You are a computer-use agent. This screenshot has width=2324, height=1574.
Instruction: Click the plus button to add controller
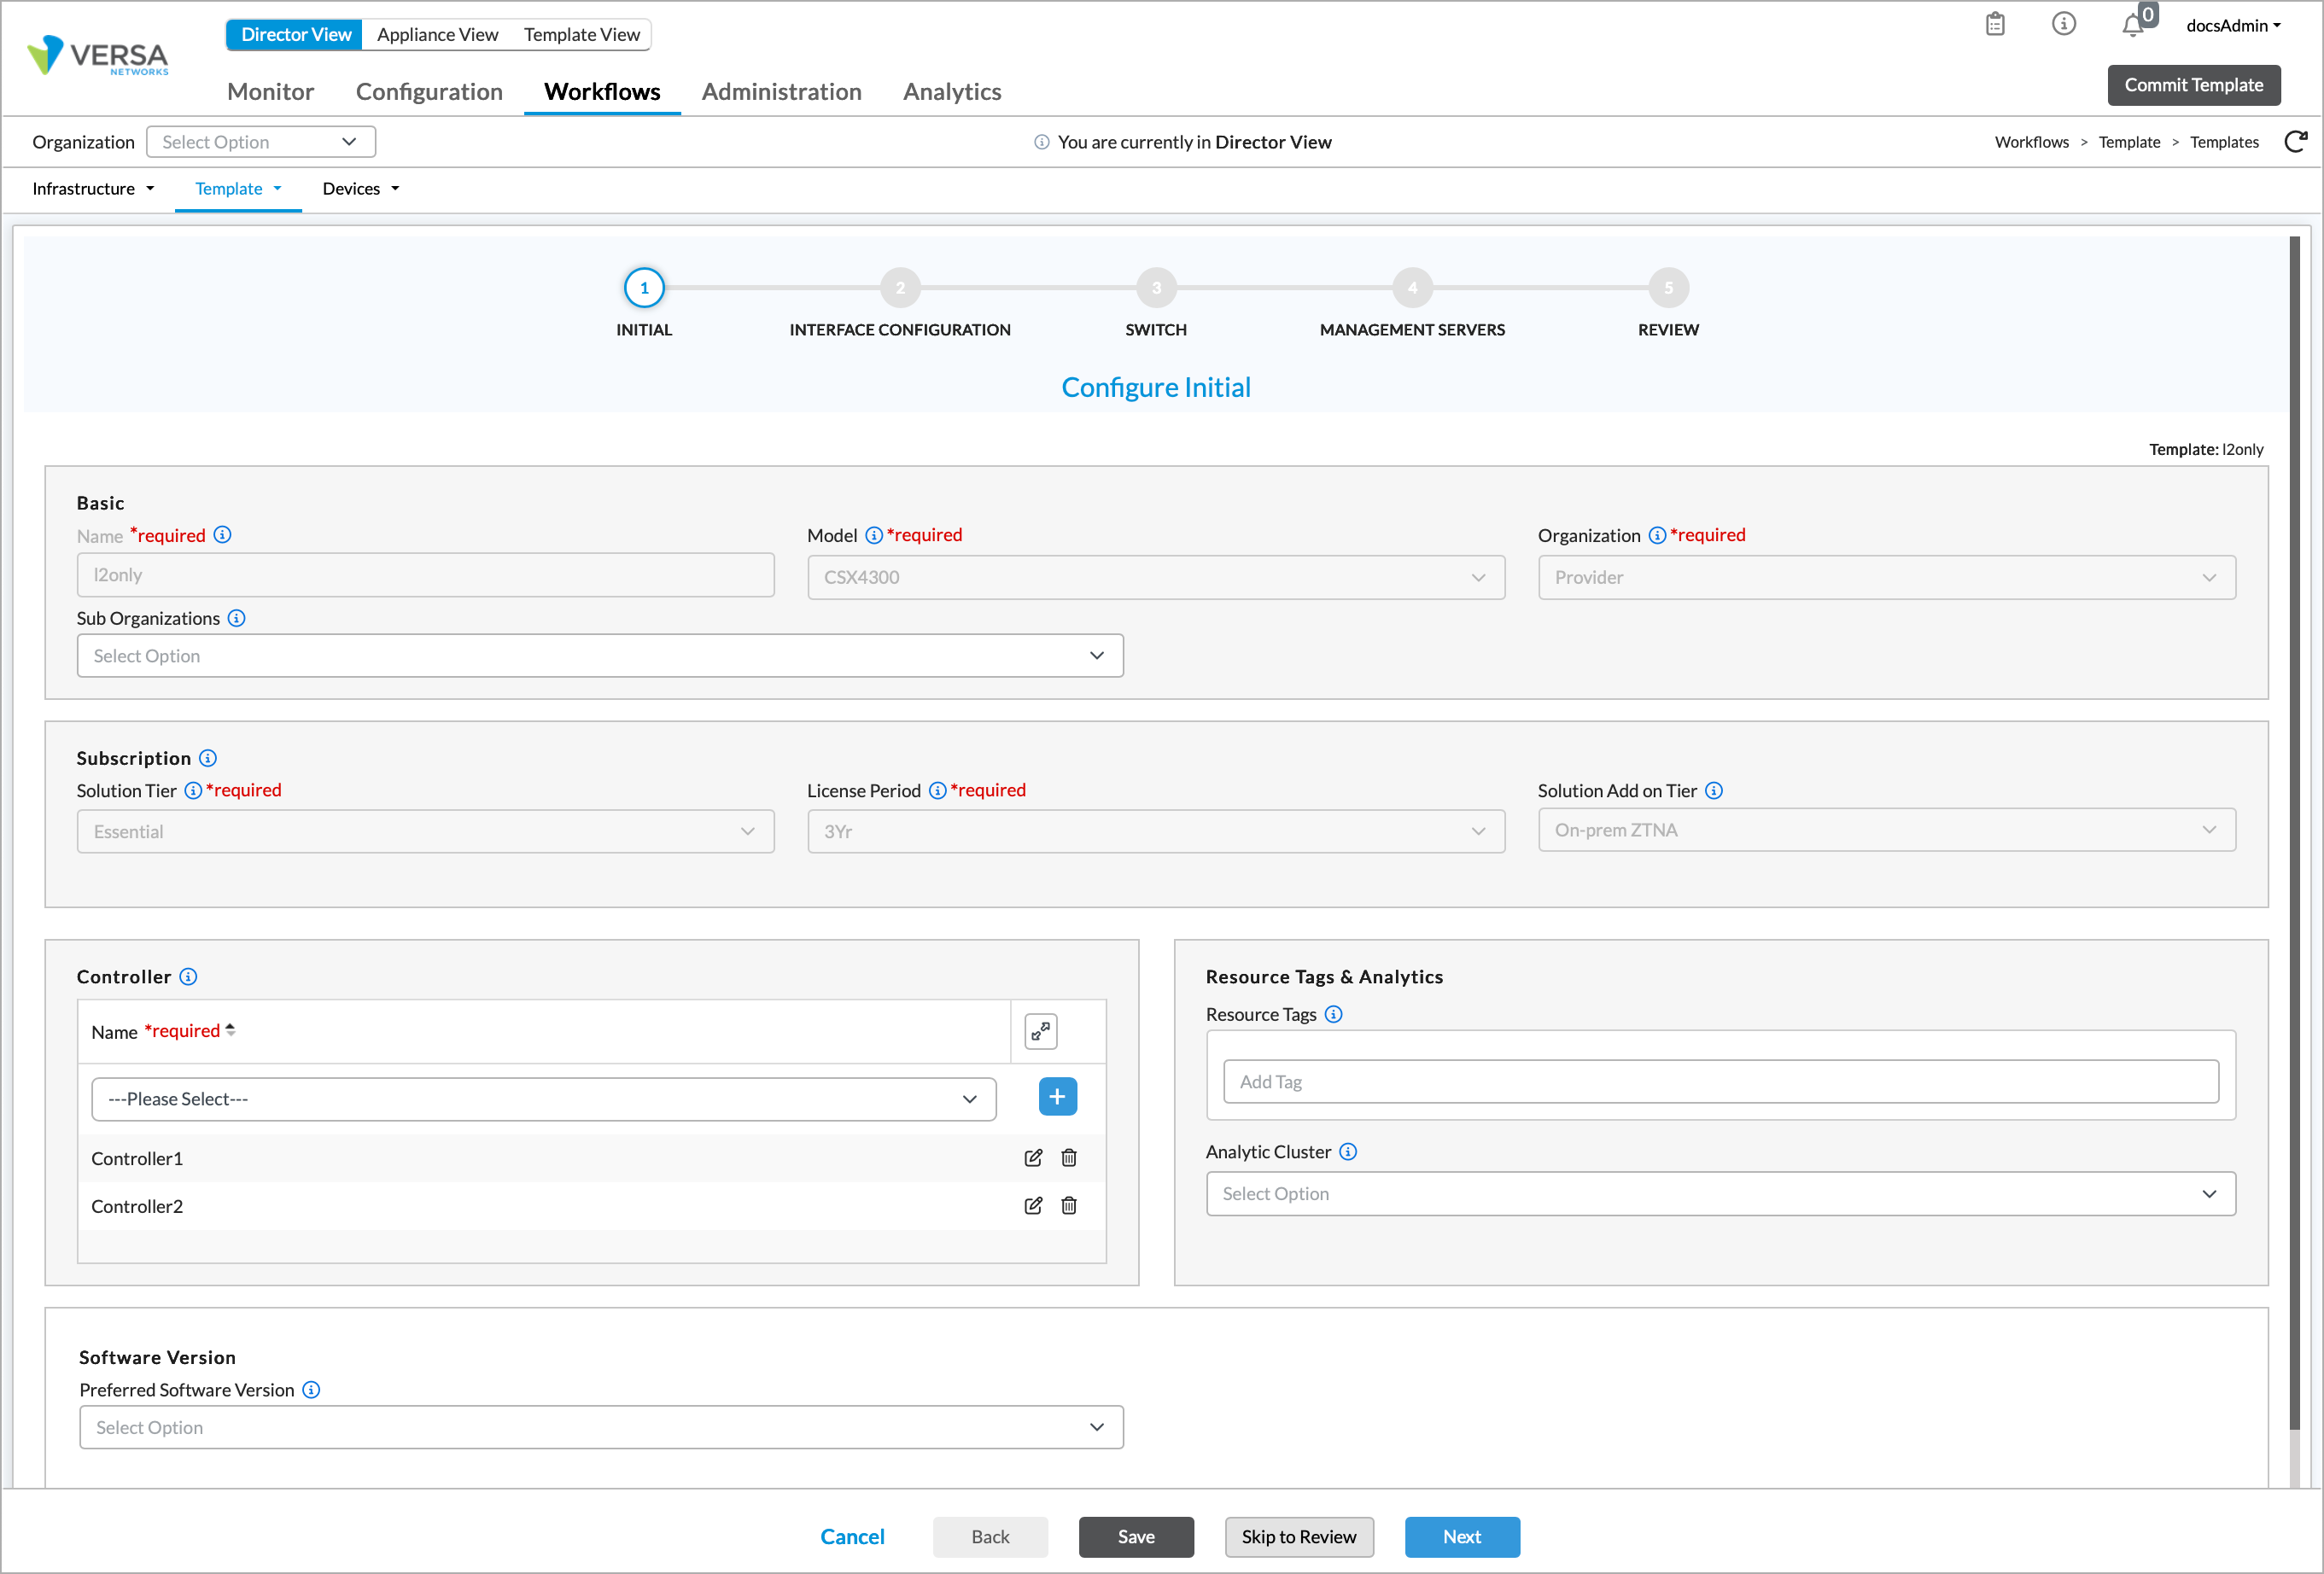pos(1057,1097)
